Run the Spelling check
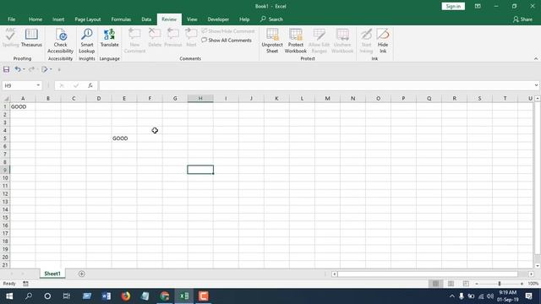 click(10, 38)
